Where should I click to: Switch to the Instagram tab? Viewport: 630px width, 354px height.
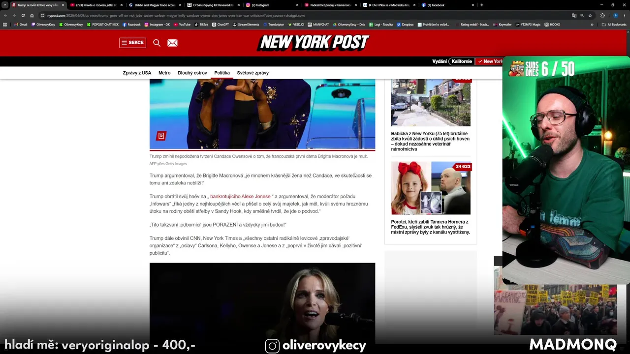click(x=271, y=5)
